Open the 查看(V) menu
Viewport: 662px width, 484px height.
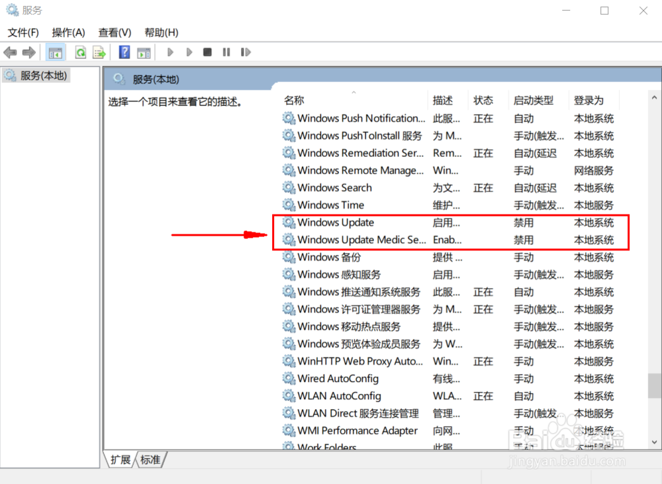tap(115, 32)
